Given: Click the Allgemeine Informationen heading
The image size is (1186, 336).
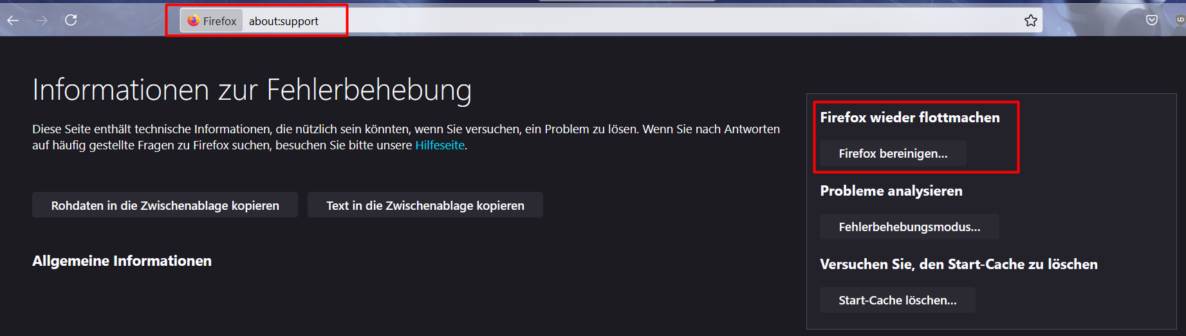Looking at the screenshot, I should coord(122,261).
